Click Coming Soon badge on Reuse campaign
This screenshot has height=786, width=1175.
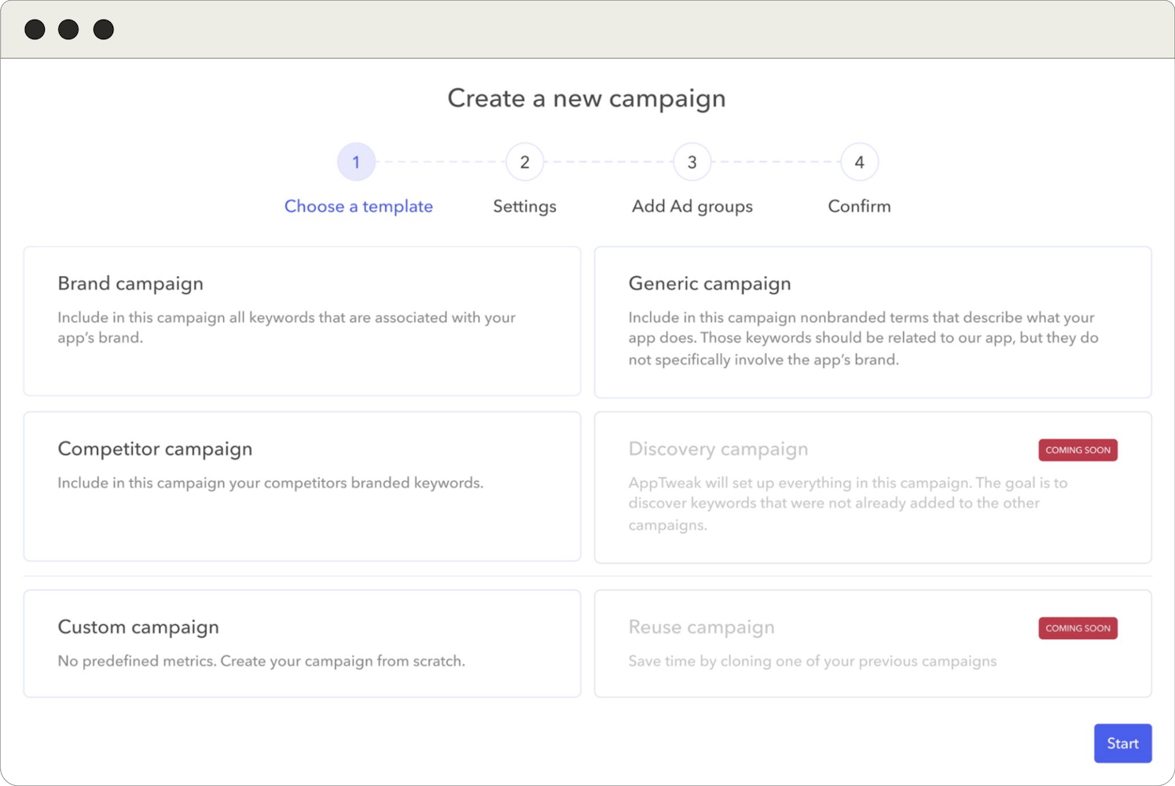coord(1078,628)
